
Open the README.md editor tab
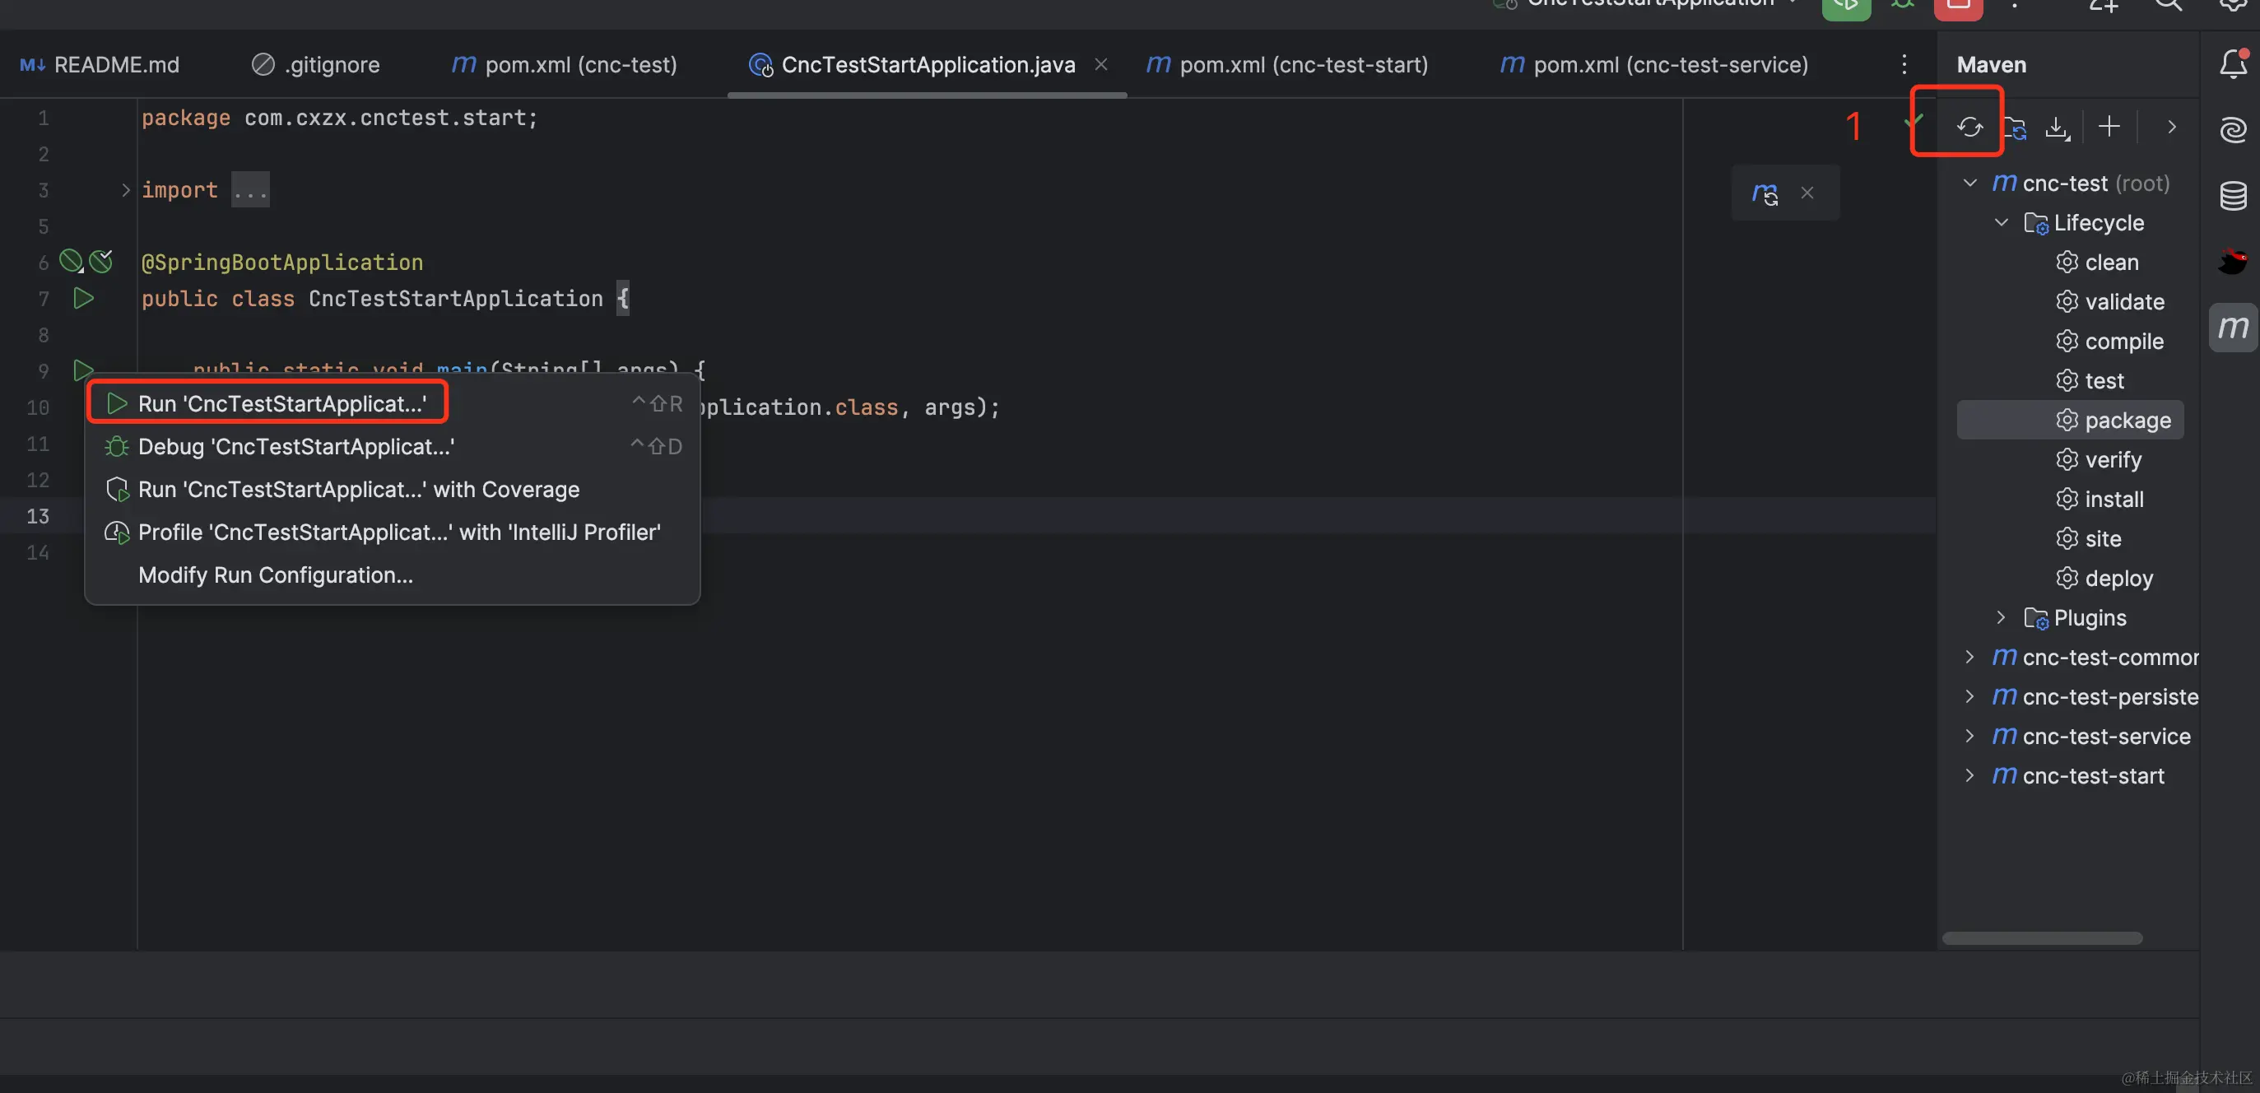click(x=115, y=64)
